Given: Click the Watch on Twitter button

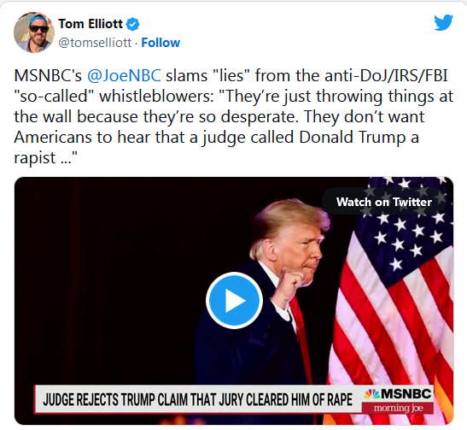Looking at the screenshot, I should [384, 202].
